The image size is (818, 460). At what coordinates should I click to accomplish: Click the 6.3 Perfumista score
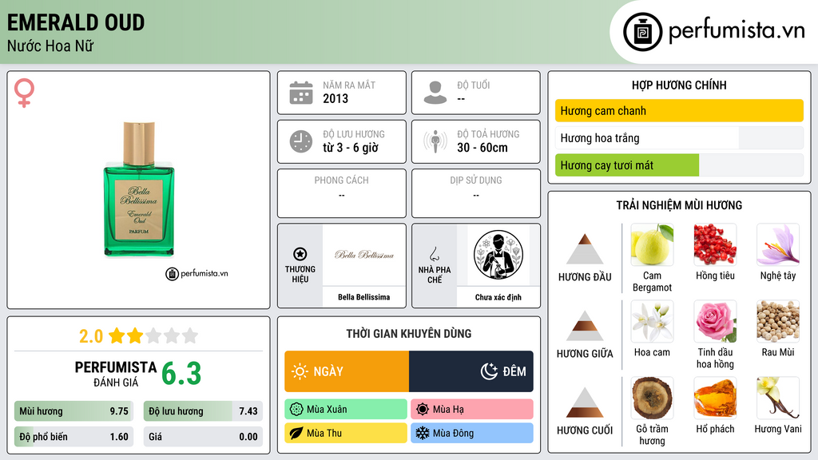[181, 374]
